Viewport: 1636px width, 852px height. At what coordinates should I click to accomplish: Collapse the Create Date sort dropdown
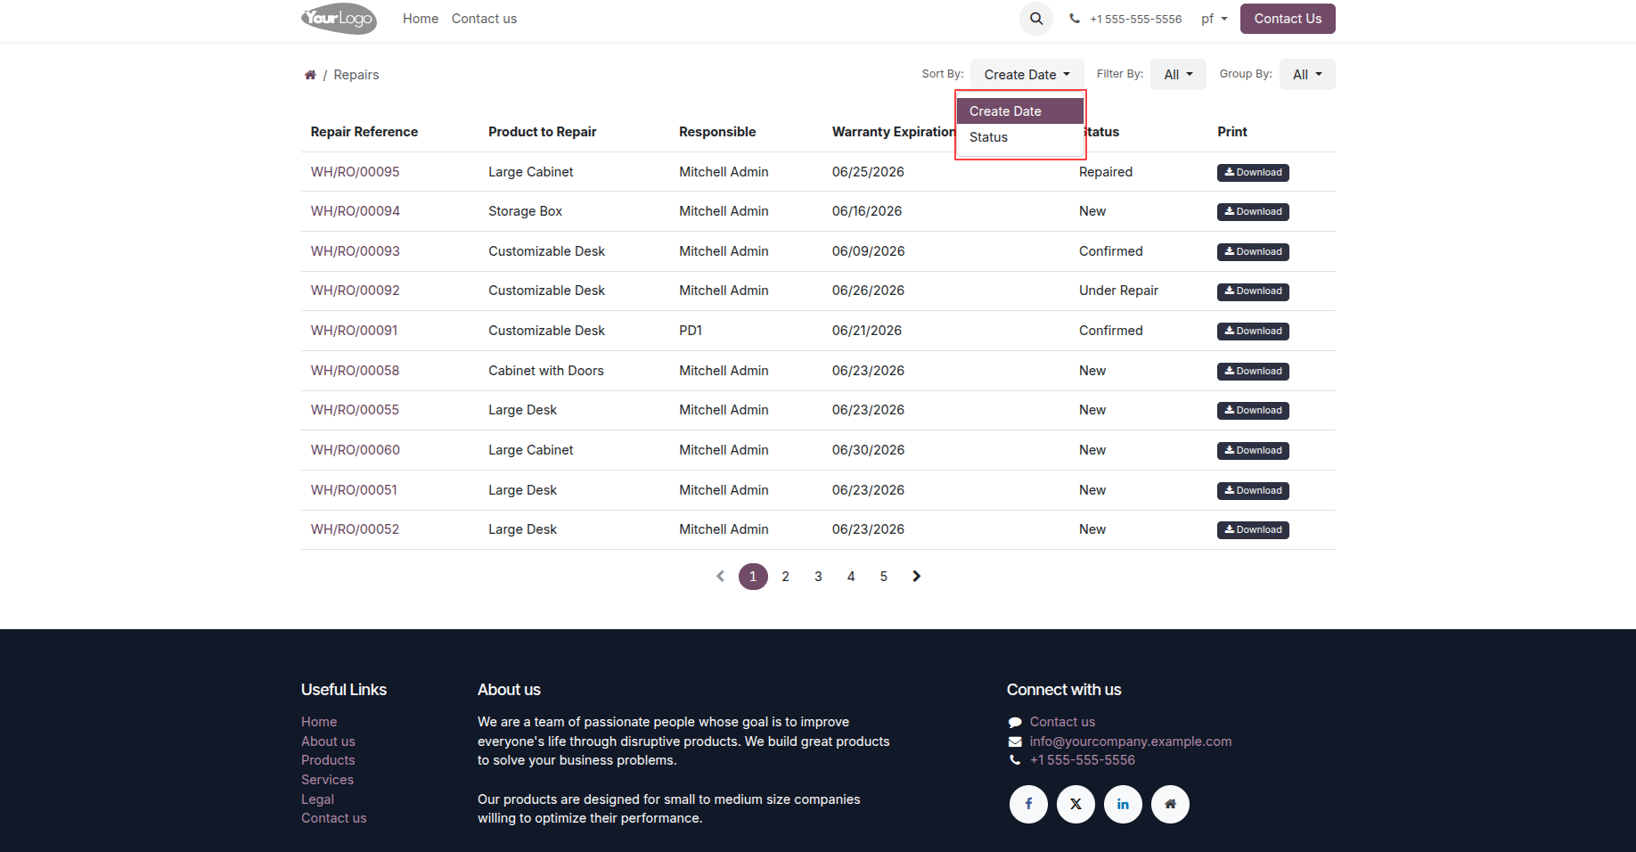click(x=1027, y=75)
